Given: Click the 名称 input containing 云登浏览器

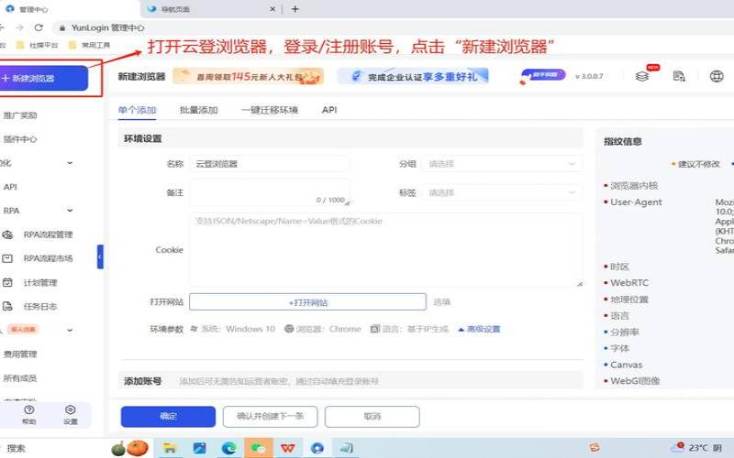Looking at the screenshot, I should tap(269, 164).
